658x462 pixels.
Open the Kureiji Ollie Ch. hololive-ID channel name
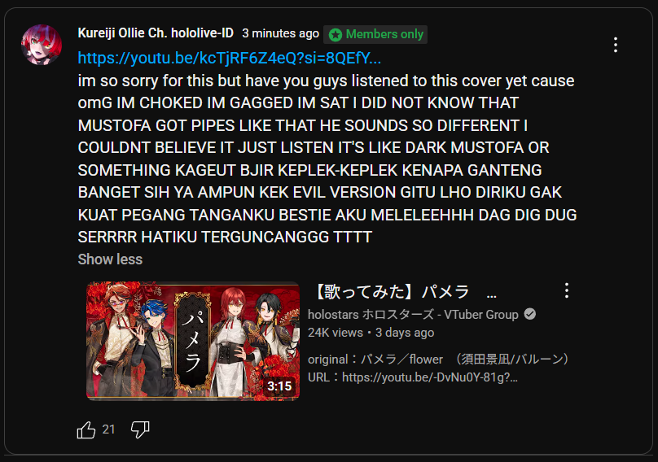click(156, 33)
